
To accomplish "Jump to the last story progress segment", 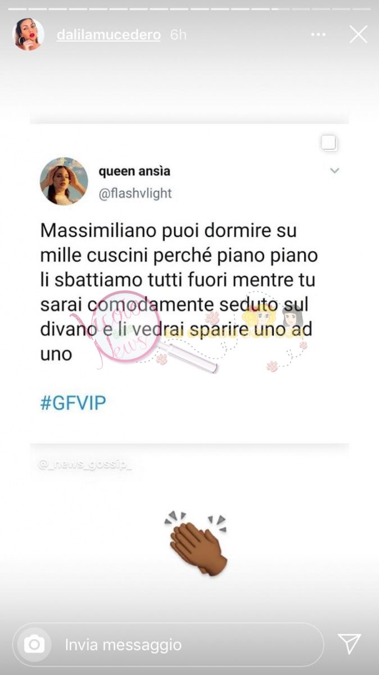I will (x=360, y=9).
